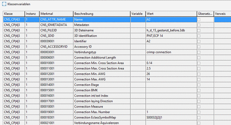
Task: Select the Accessory ID description cell
Action: coord(102,47)
